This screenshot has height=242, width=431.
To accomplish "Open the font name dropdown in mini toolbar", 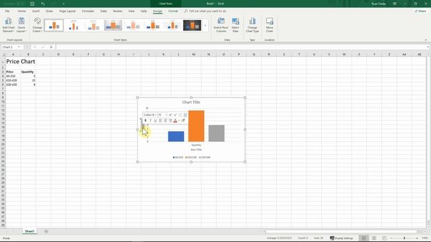I will (x=156, y=115).
